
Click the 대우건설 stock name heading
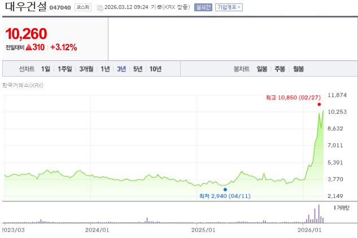(x=26, y=7)
